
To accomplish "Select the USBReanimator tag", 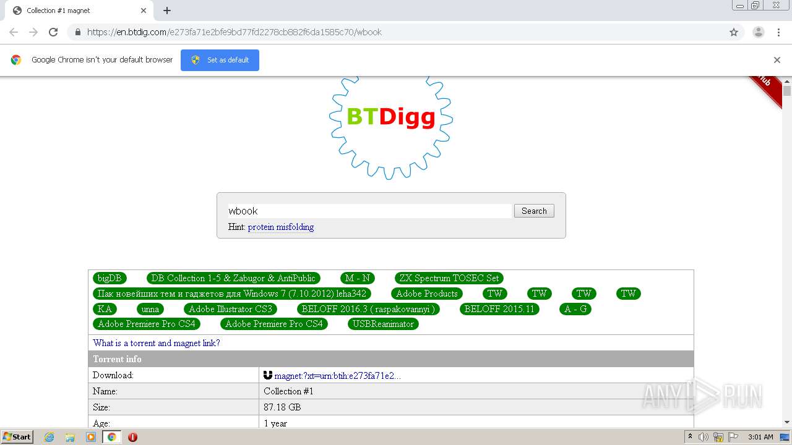I will [384, 324].
